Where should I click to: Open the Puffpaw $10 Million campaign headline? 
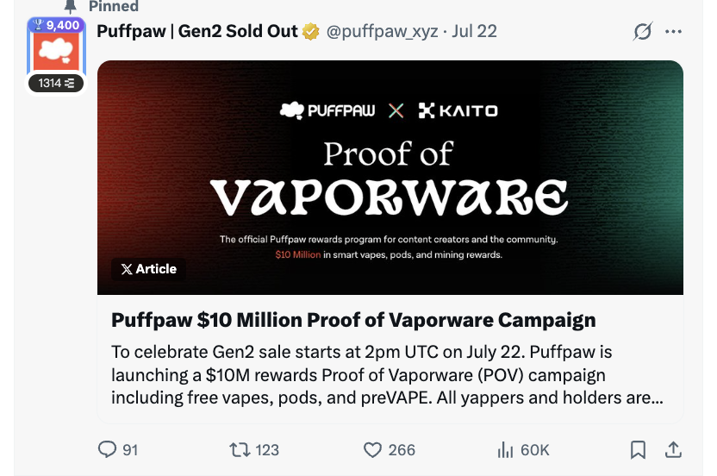pyautogui.click(x=353, y=320)
